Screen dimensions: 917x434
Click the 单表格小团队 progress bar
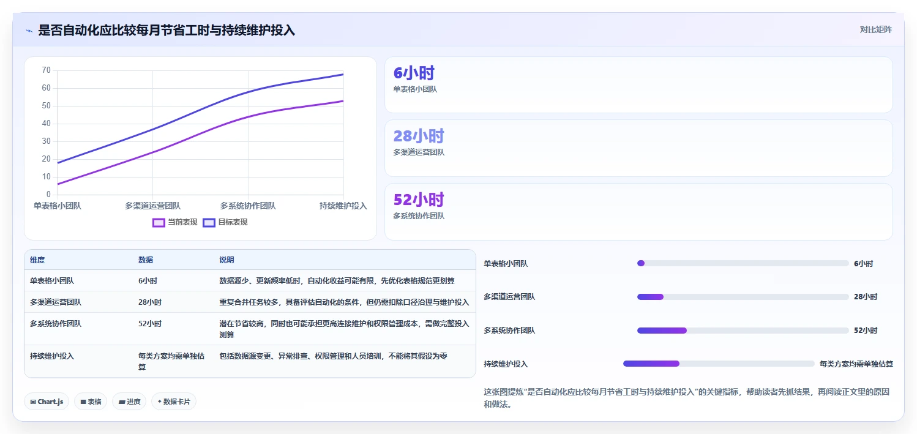coord(743,263)
